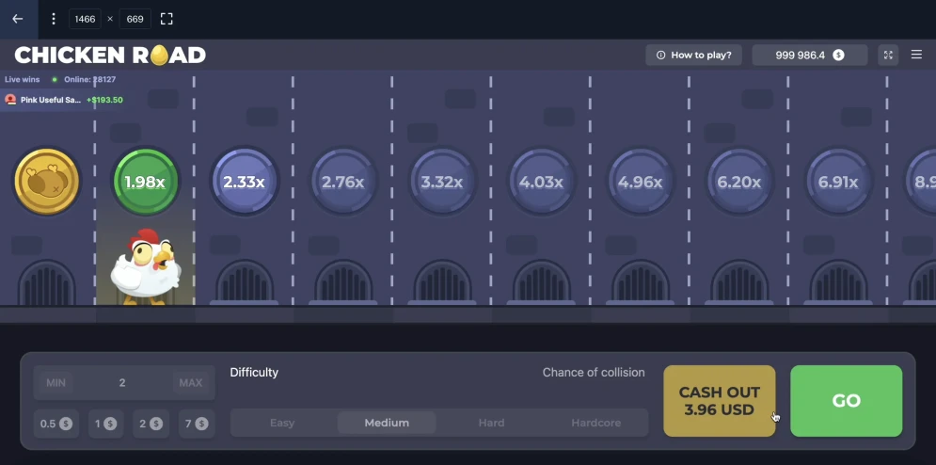
Task: Toggle game fullscreen expand icon
Action: pyautogui.click(x=888, y=55)
